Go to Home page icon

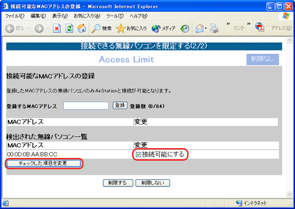[82, 28]
